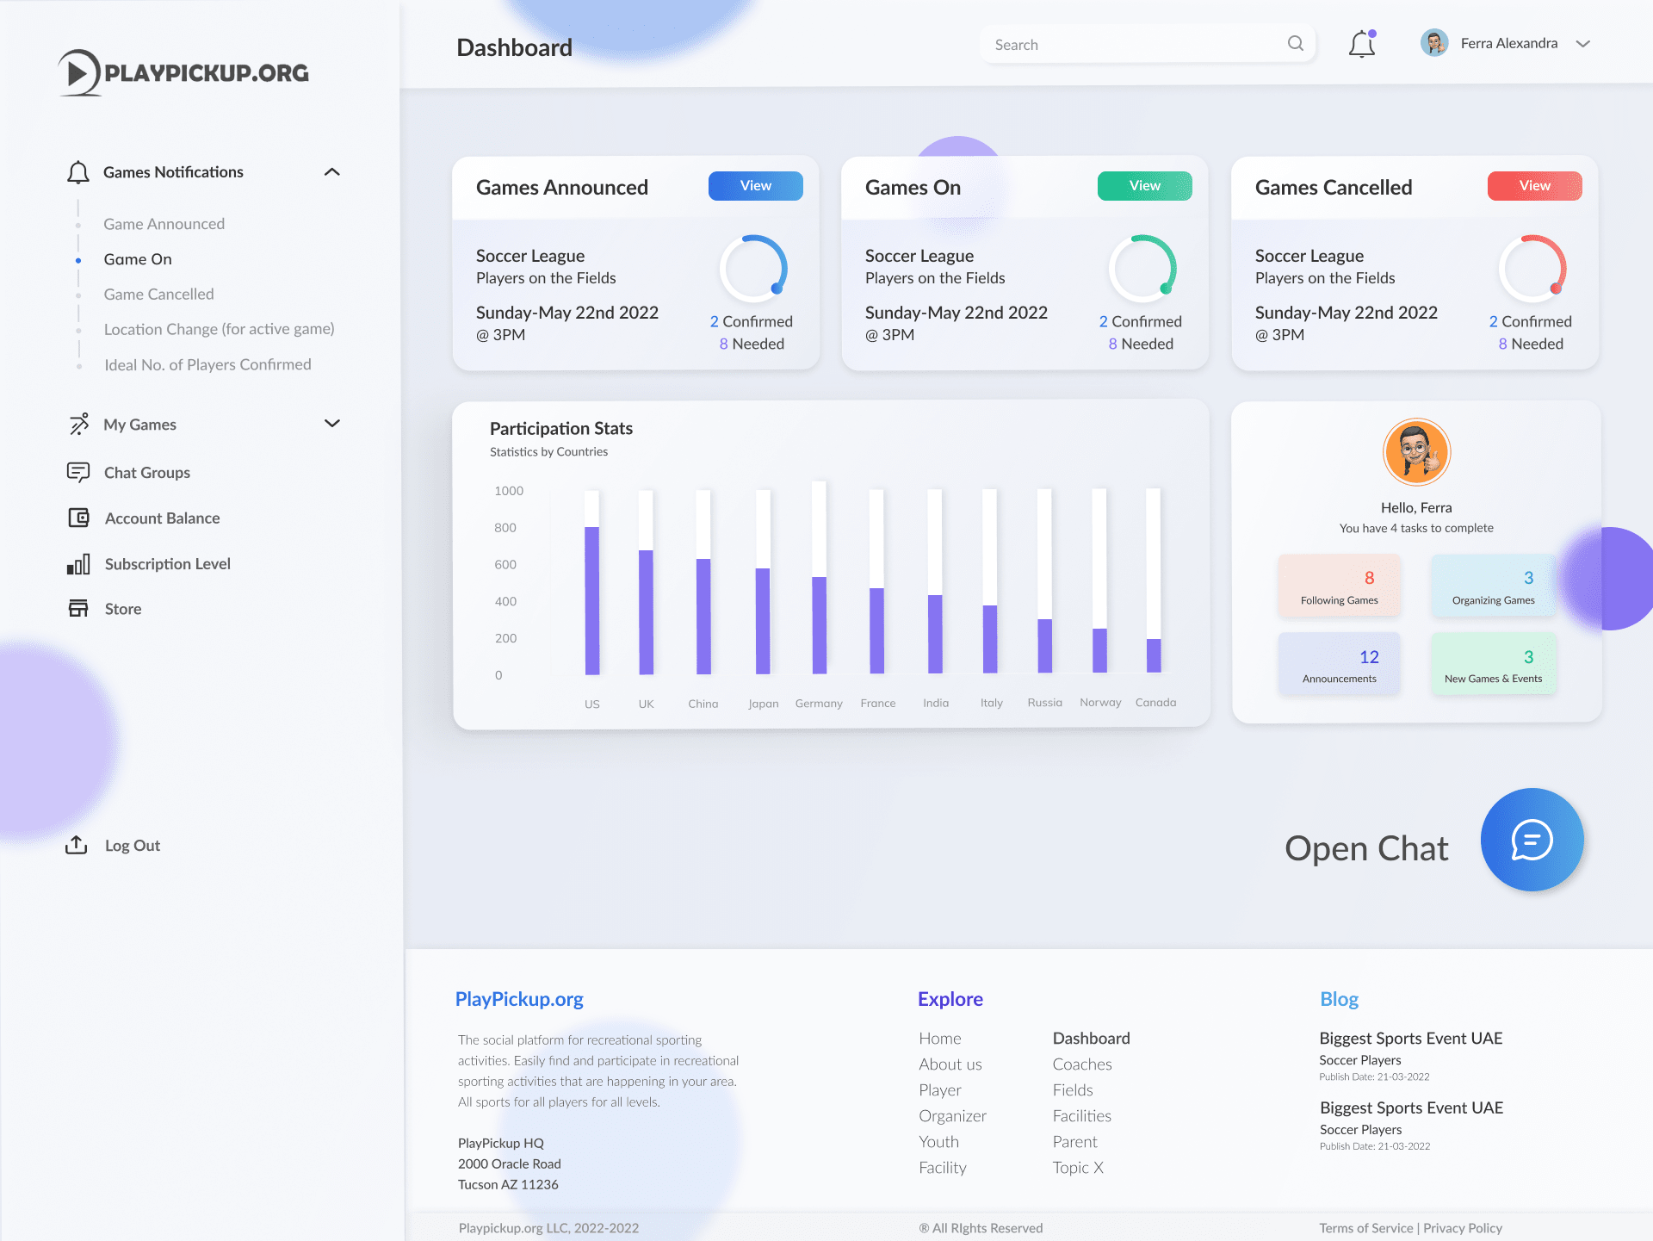Click the Open Chat label
Image resolution: width=1653 pixels, height=1241 pixels.
pyautogui.click(x=1366, y=848)
